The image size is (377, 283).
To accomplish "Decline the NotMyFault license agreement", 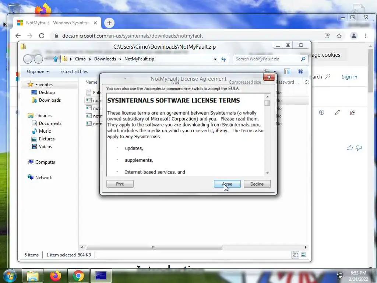I will click(257, 184).
